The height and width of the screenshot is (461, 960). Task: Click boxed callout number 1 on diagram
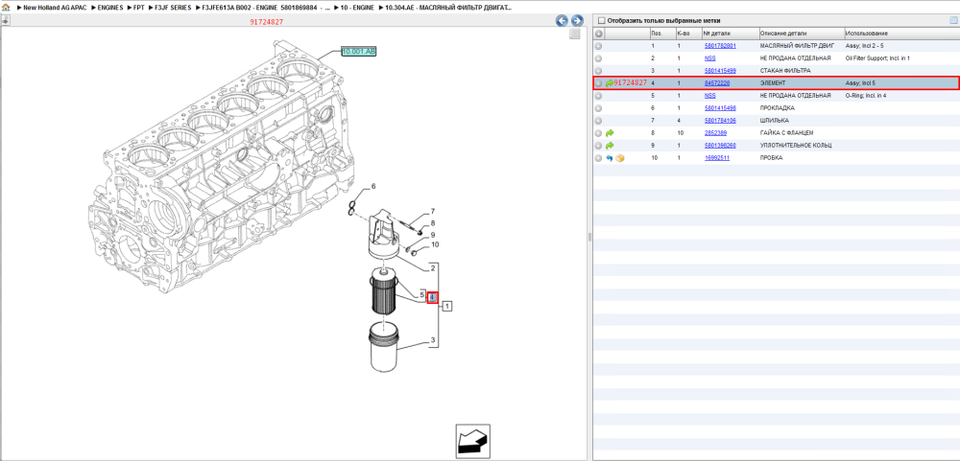tap(447, 306)
